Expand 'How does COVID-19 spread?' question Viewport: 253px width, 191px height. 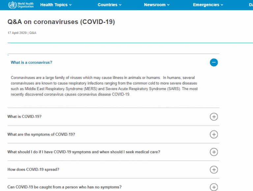click(x=33, y=170)
